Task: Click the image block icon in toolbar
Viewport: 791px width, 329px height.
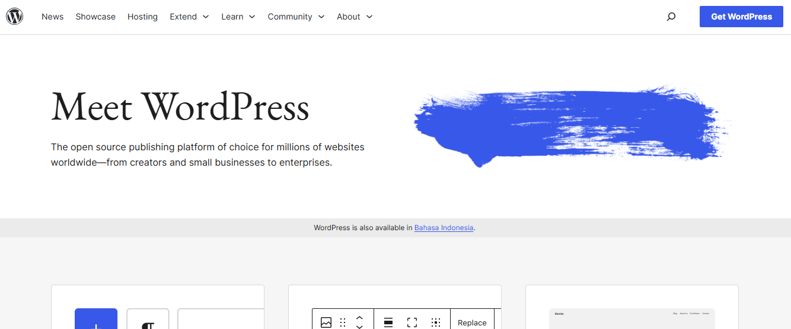Action: [326, 322]
